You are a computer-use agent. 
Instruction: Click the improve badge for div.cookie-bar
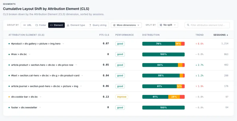pyautogui.click(x=122, y=97)
